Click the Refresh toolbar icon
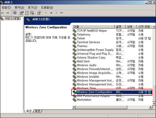 (27, 13)
